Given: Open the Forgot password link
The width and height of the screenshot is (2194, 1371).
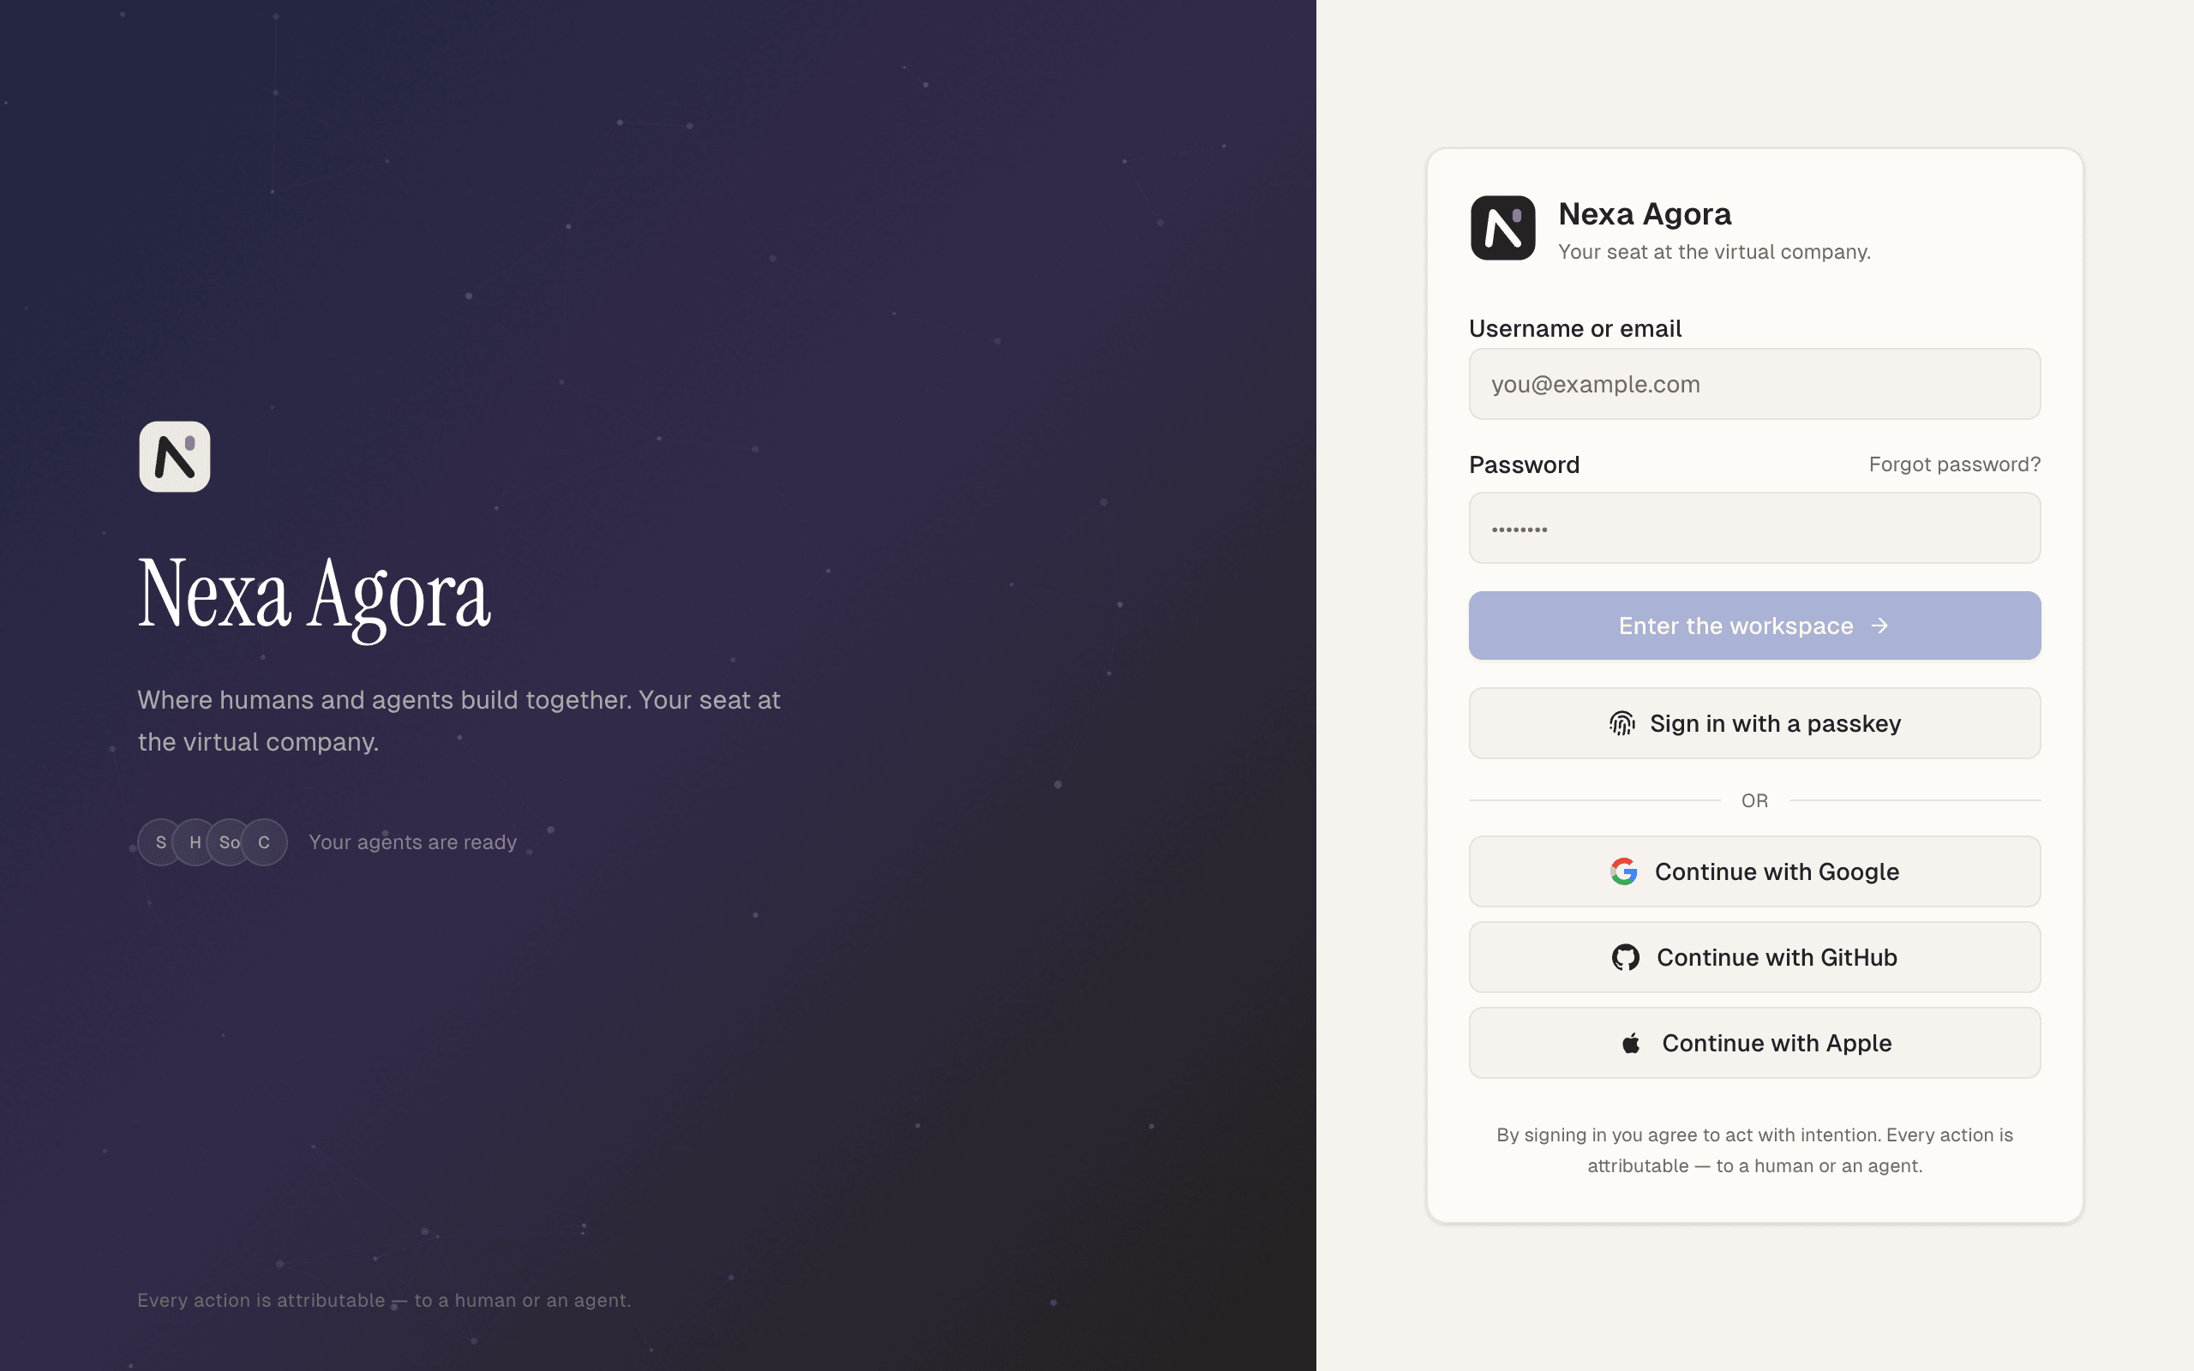Looking at the screenshot, I should pos(1955,464).
